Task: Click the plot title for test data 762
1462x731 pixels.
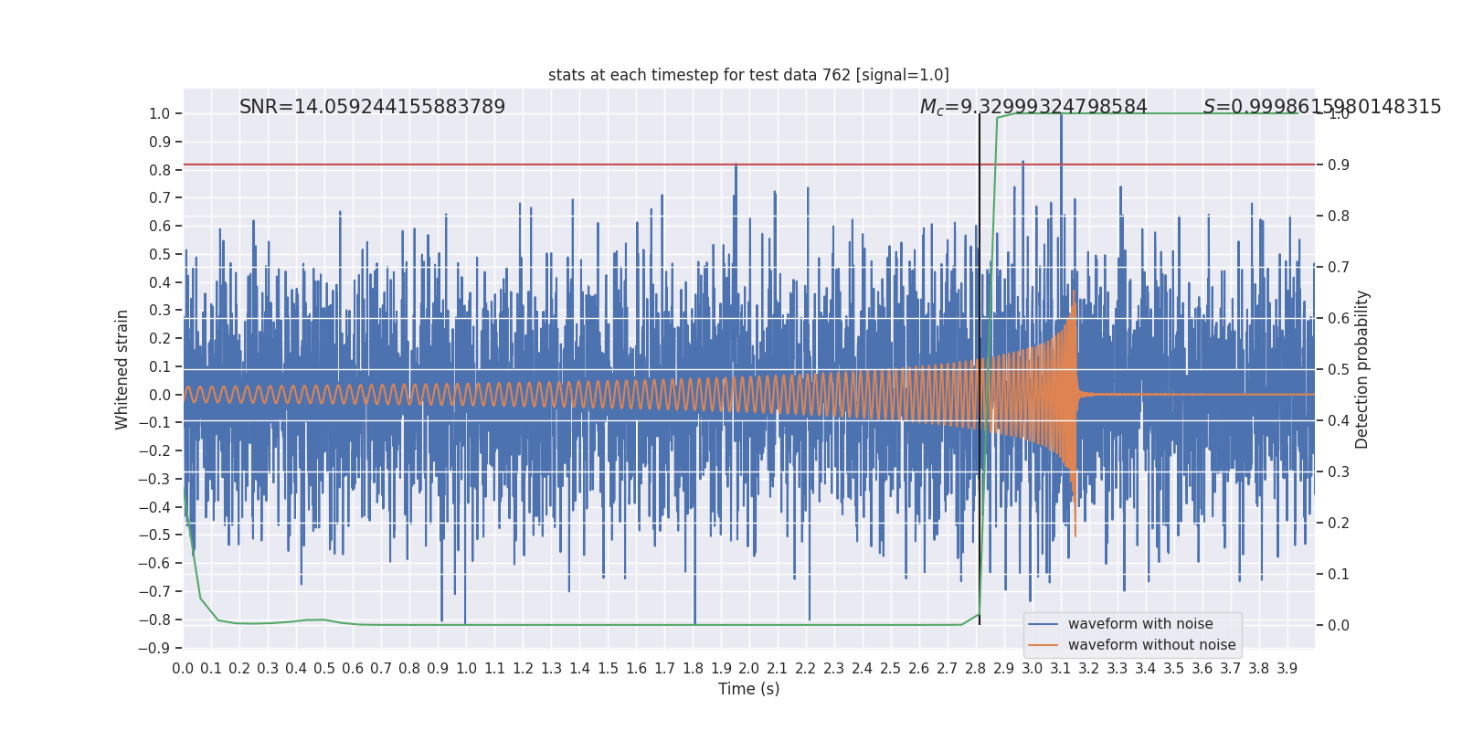Action: [748, 75]
